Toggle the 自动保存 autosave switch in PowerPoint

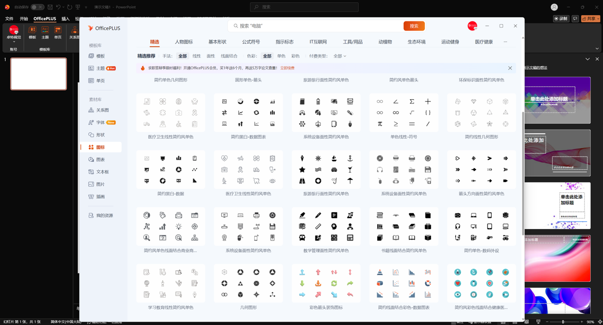coord(37,7)
